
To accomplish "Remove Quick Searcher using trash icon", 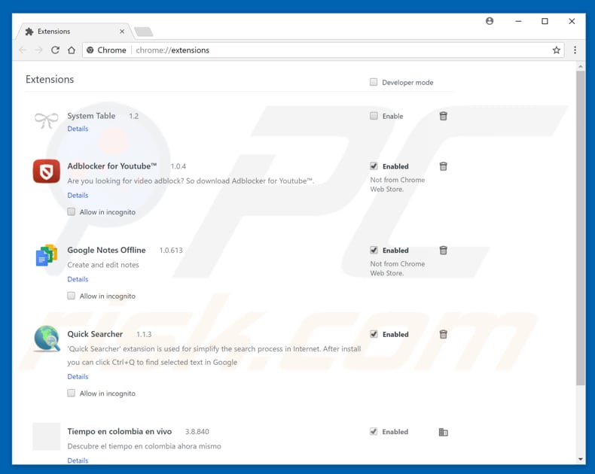I will tap(443, 334).
